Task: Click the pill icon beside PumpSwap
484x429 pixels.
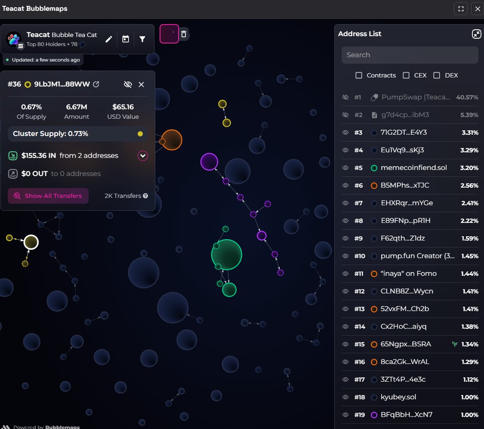Action: click(x=374, y=97)
